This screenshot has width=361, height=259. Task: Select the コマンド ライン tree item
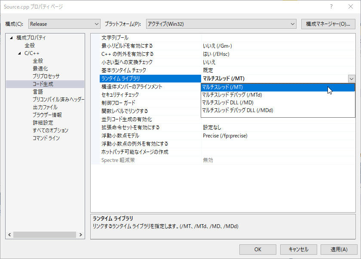[46, 138]
